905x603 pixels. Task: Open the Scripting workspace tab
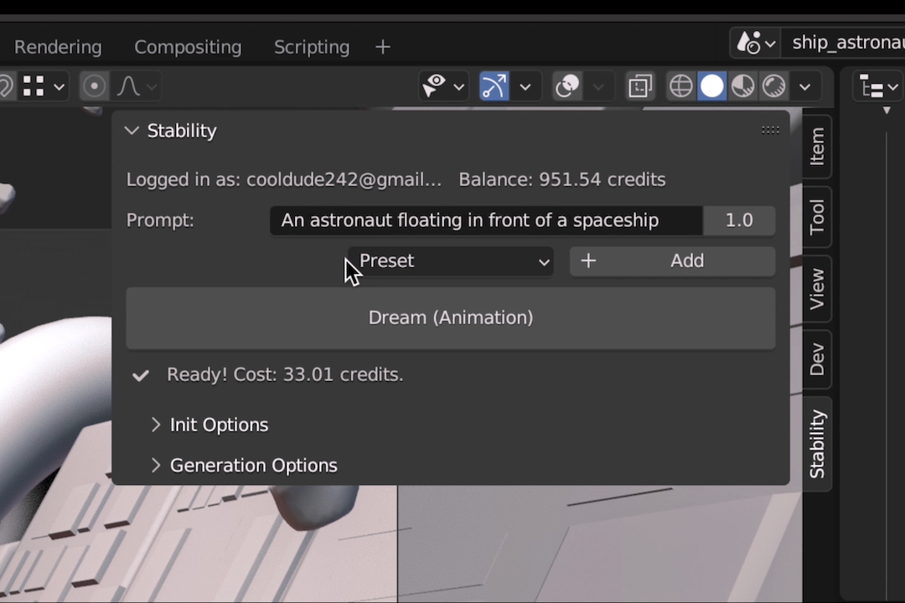[x=312, y=47]
